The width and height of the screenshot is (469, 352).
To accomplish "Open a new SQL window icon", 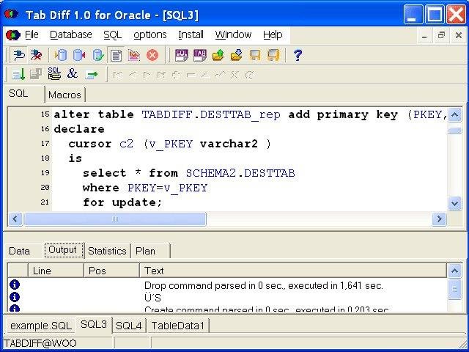I will pyautogui.click(x=182, y=56).
